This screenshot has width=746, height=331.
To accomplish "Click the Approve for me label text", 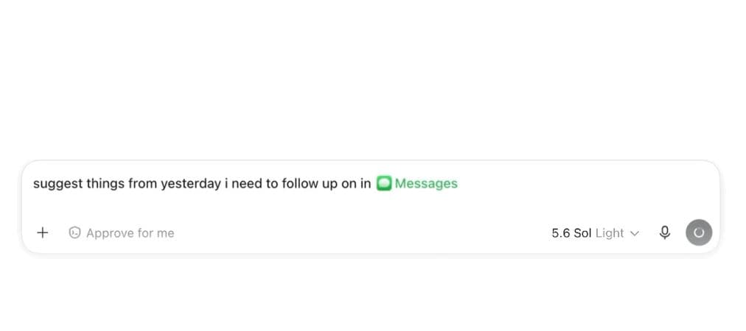I will tap(130, 233).
